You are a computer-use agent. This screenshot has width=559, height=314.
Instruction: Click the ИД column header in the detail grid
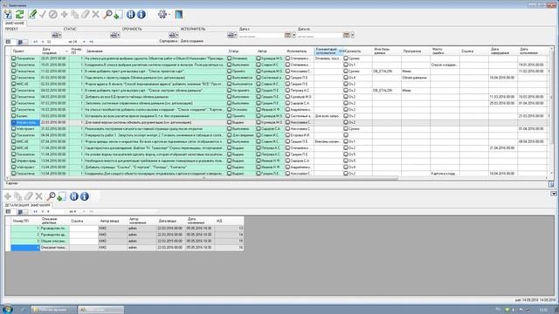tap(229, 221)
